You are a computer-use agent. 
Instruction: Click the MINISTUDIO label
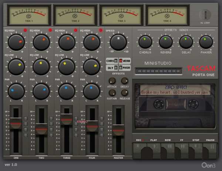click(x=158, y=63)
